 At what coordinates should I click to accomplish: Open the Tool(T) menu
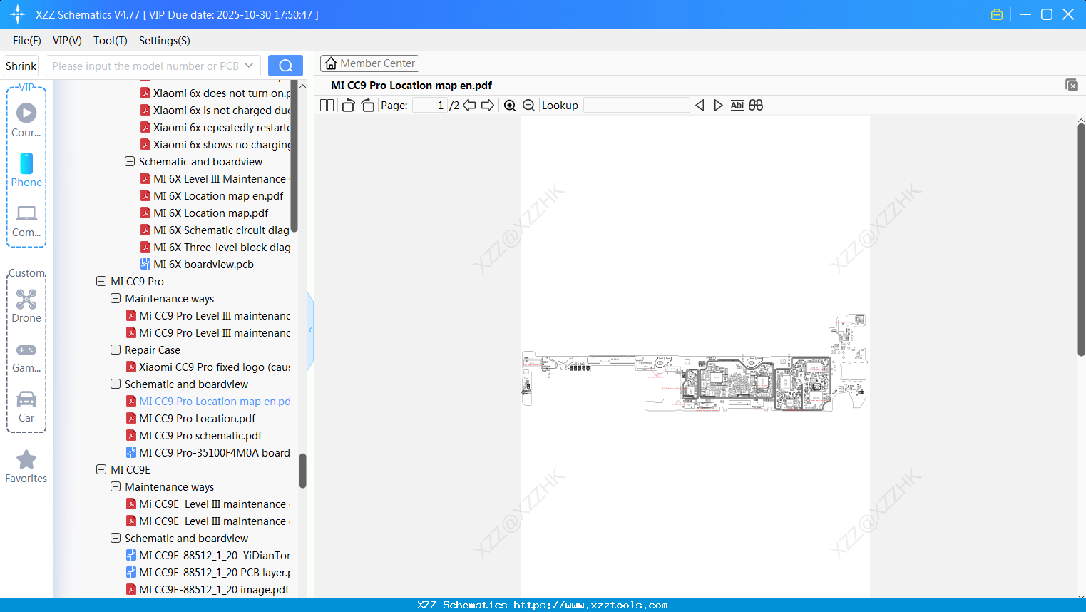click(111, 41)
